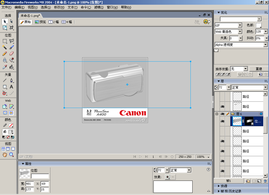Select the Freeform tool
This screenshot has width=269, height=195.
[5, 93]
